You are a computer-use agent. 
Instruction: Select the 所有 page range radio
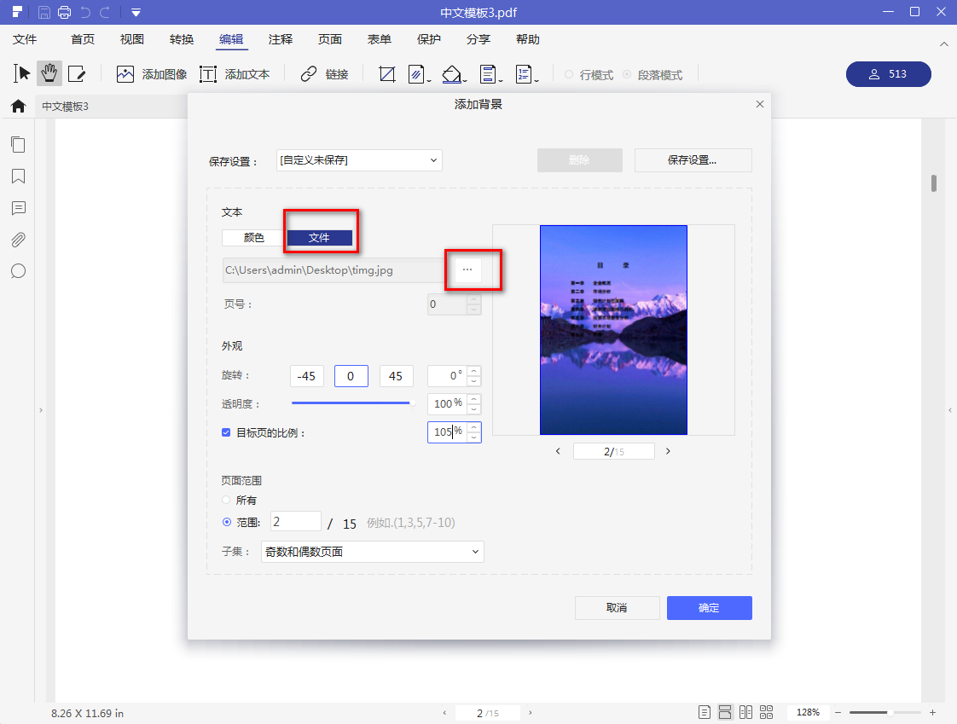(226, 500)
